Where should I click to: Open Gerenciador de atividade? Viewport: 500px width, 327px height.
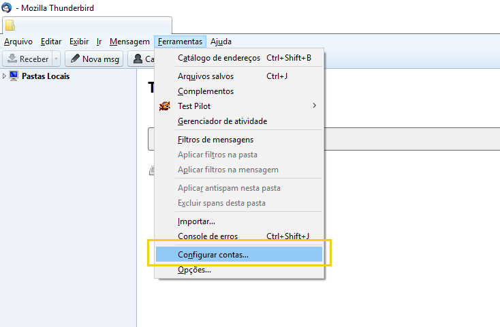pyautogui.click(x=239, y=121)
